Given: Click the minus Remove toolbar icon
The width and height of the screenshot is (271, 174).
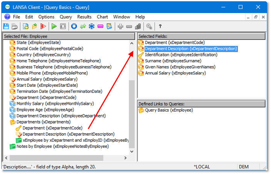Looking at the screenshot, I should coord(129,26).
